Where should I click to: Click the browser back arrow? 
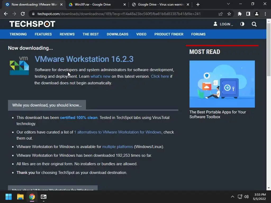pos(6,14)
